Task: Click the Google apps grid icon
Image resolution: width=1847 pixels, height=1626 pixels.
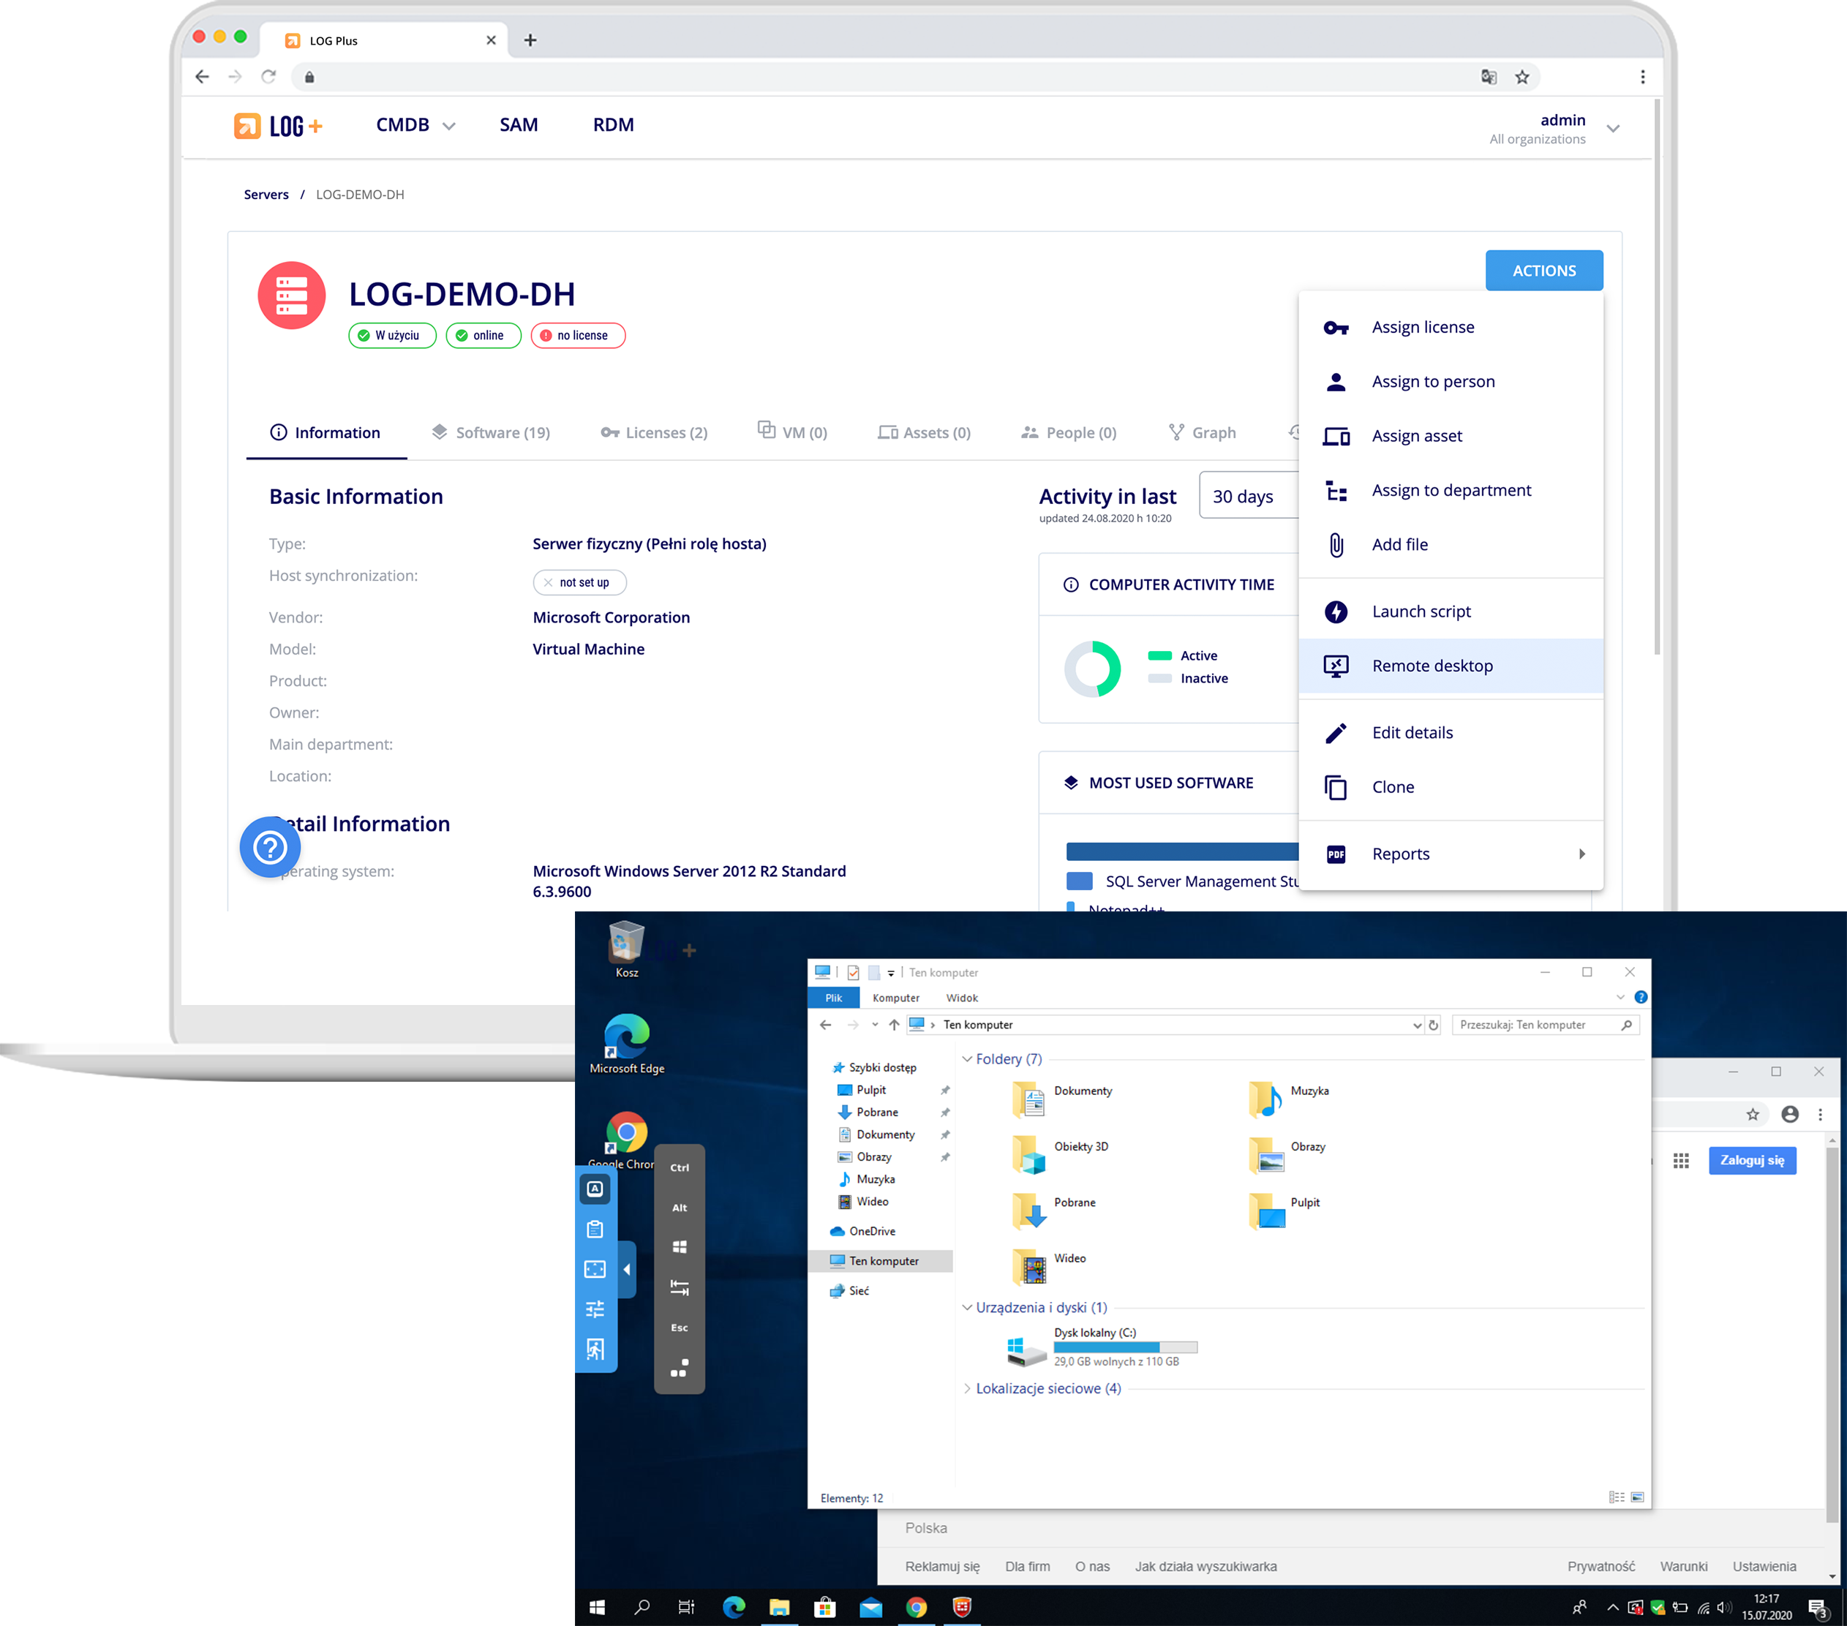Action: (1681, 1161)
